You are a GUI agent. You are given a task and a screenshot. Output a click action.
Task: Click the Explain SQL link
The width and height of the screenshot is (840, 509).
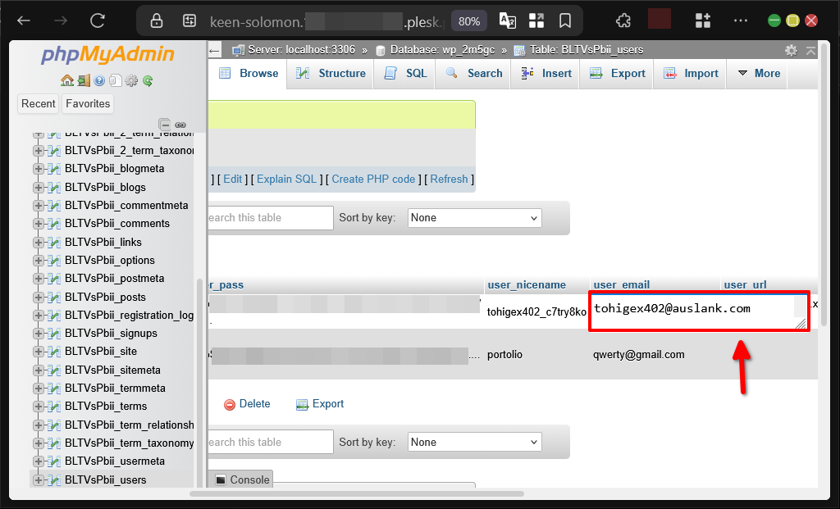tap(286, 179)
